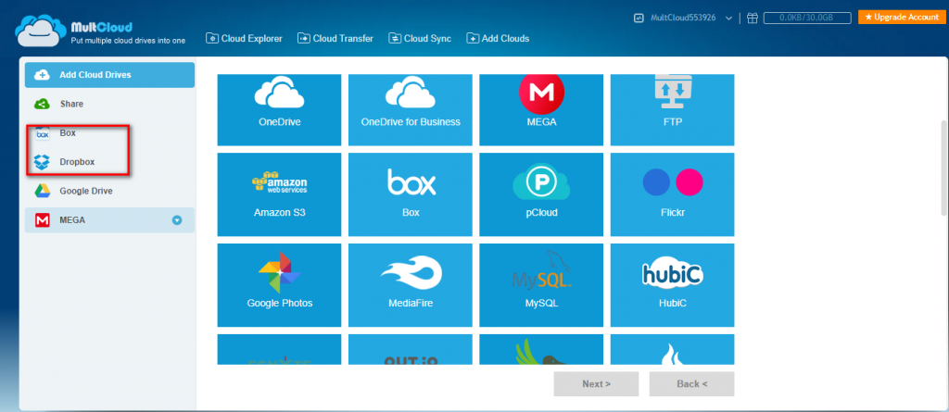Image resolution: width=949 pixels, height=412 pixels.
Task: Click the Dropbox icon in sidebar
Action: coord(42,162)
